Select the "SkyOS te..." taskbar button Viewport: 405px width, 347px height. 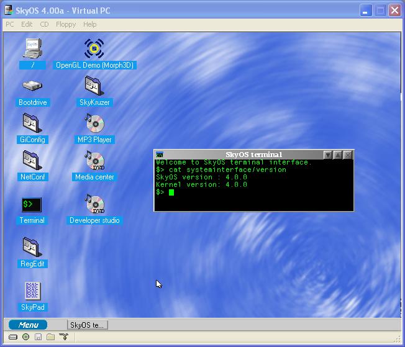[x=88, y=325]
